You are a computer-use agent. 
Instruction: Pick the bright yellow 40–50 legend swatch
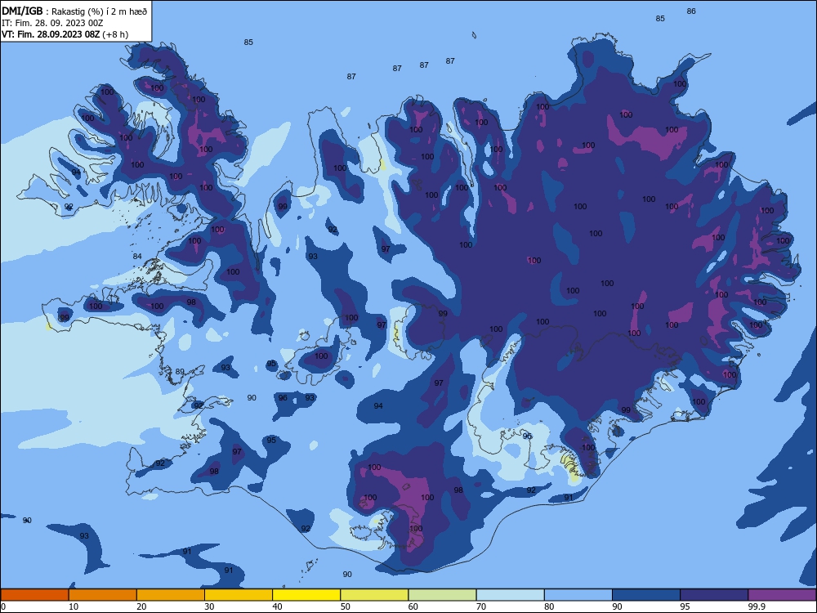click(x=306, y=595)
